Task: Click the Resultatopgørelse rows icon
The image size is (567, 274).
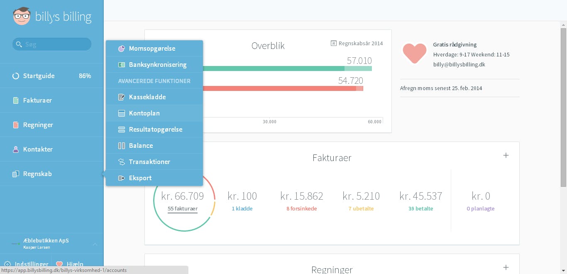Action: (x=122, y=130)
